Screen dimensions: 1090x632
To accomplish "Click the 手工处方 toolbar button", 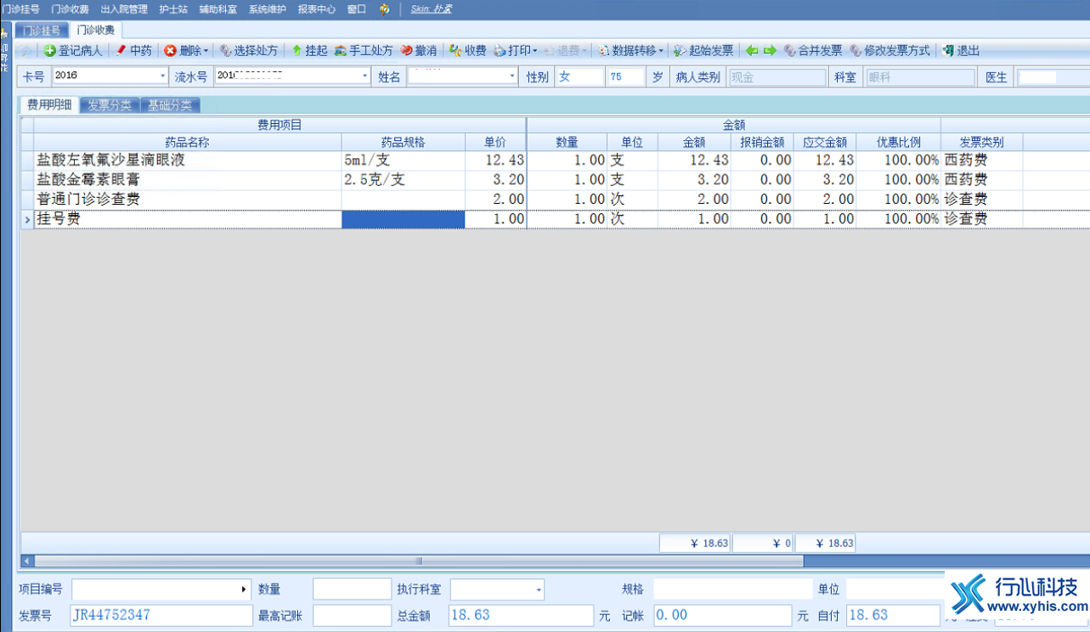I will (364, 51).
